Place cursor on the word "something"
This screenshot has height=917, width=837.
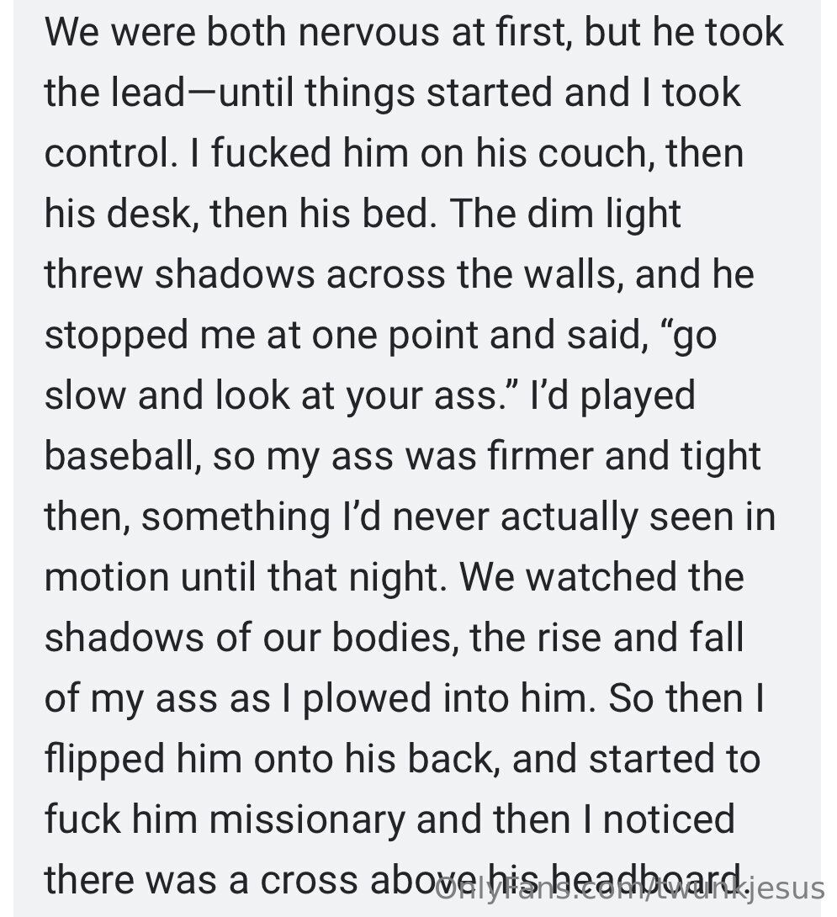[236, 517]
